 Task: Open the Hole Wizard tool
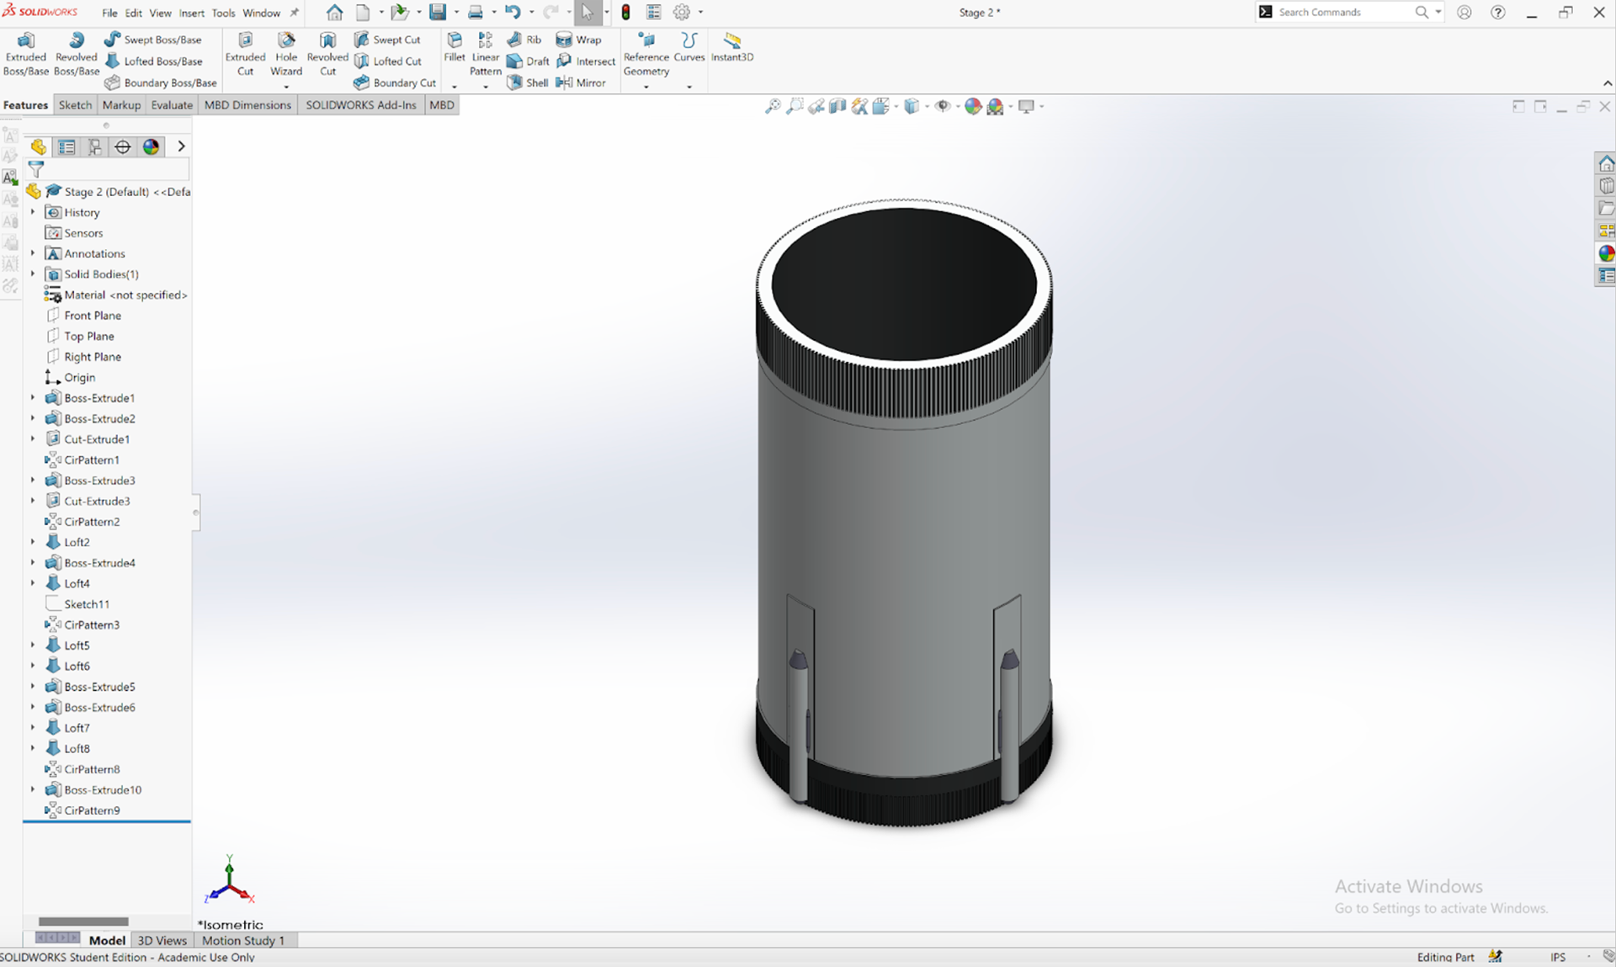click(286, 54)
